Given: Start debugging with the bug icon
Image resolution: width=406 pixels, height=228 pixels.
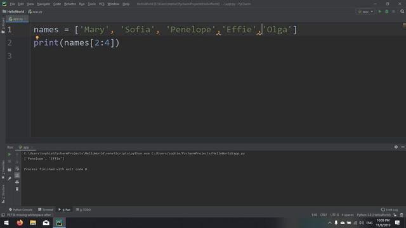Looking at the screenshot, I should [386, 11].
